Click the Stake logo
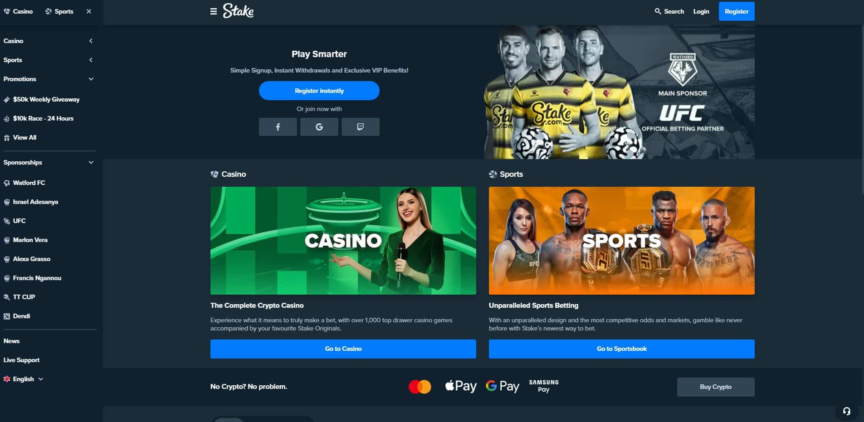This screenshot has width=864, height=422. [238, 11]
